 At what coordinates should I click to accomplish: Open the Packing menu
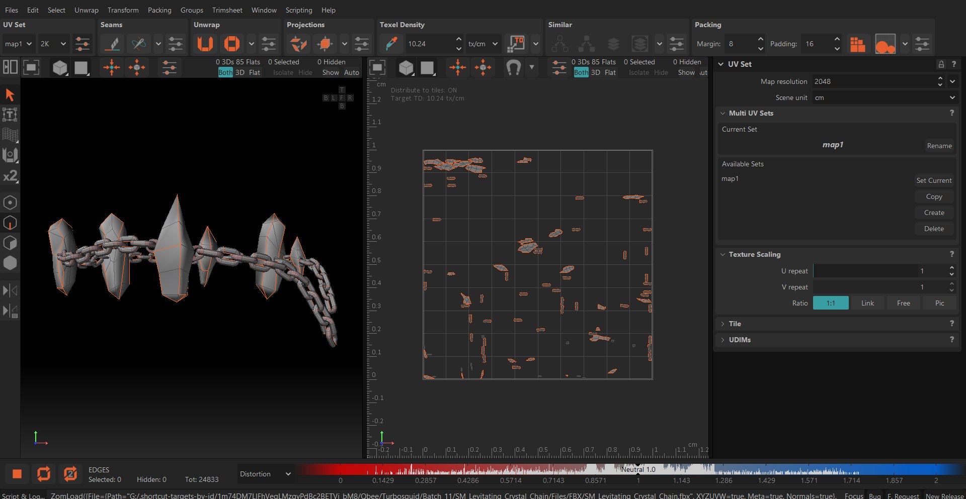[x=159, y=10]
